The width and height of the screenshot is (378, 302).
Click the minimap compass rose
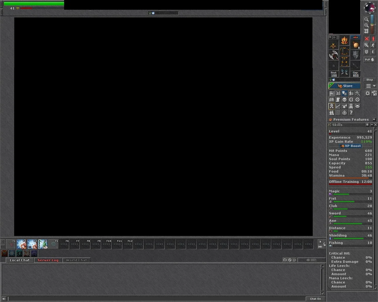369,7
